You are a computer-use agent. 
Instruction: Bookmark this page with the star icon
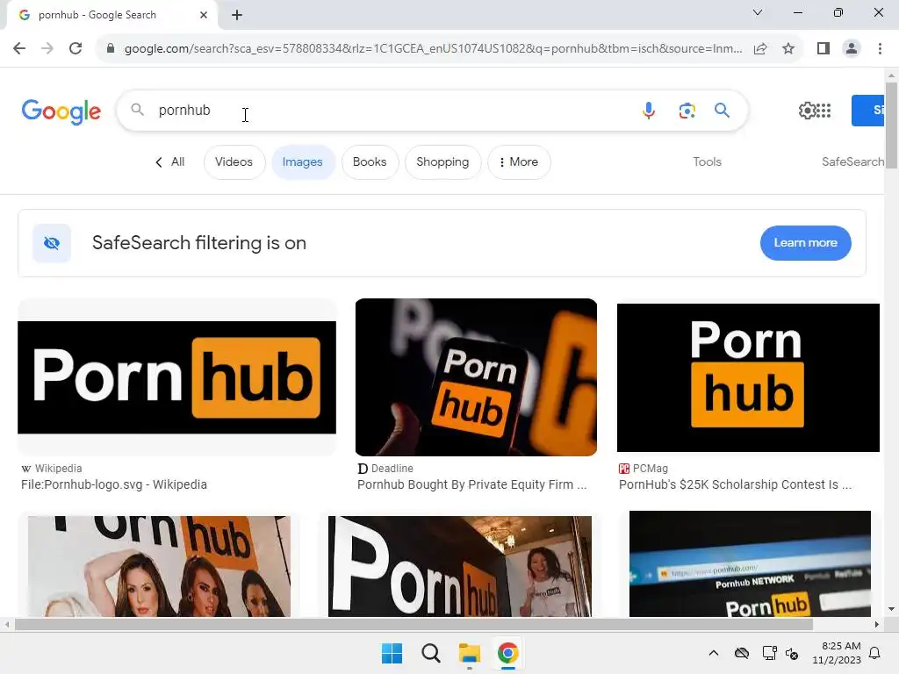point(788,49)
